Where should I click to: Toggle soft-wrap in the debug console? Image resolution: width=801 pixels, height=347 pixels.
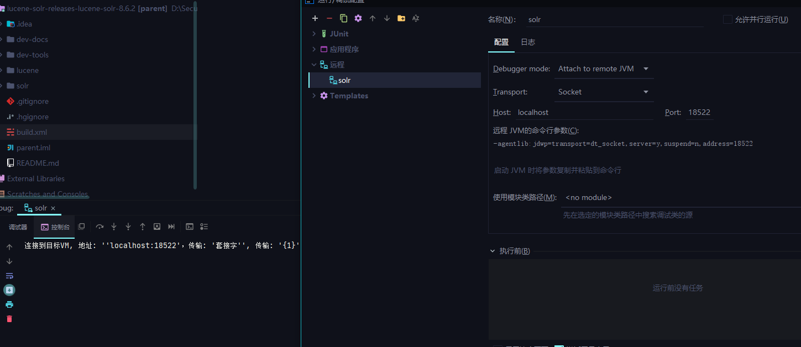tap(9, 276)
